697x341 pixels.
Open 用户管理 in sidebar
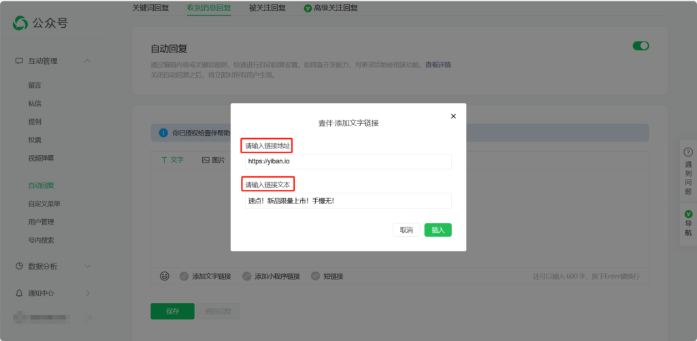coord(41,222)
